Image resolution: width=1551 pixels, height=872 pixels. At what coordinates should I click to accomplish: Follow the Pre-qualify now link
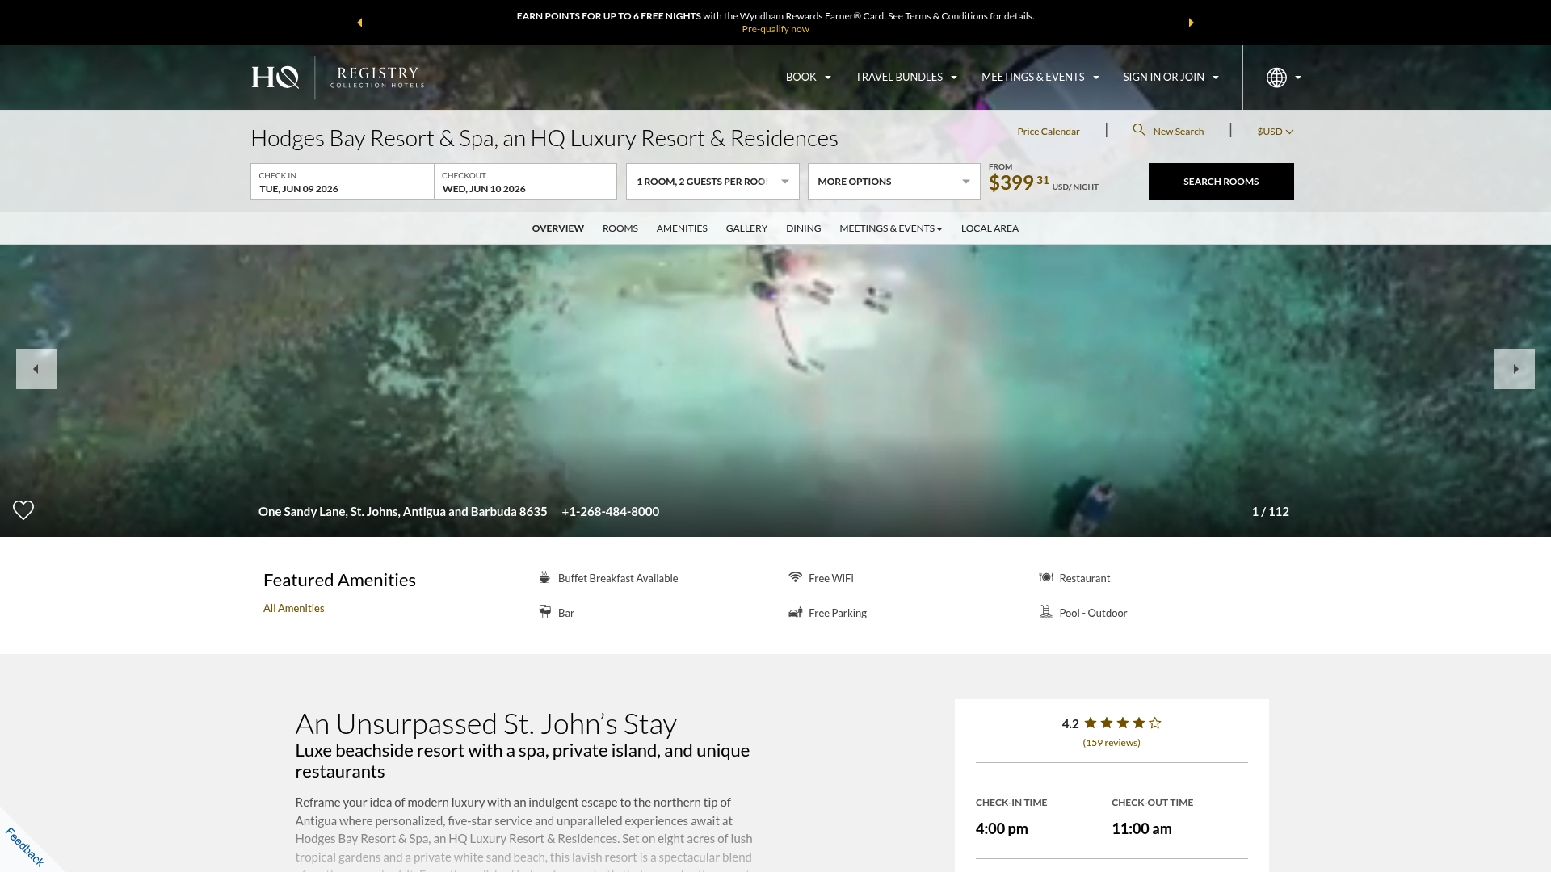(x=775, y=29)
